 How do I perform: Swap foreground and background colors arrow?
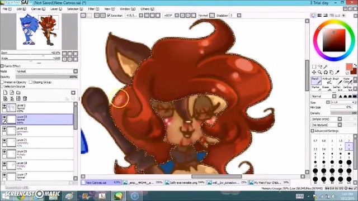(x=355, y=65)
